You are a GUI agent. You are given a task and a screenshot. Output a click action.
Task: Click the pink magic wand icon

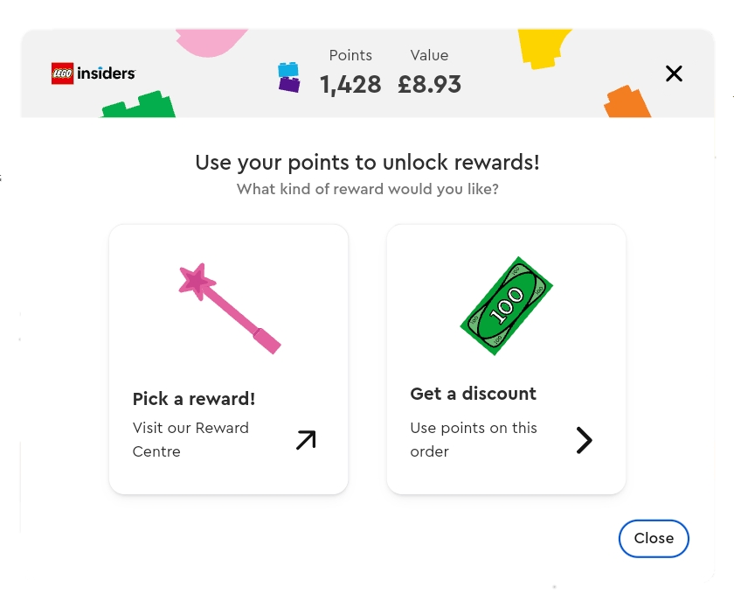pos(229,308)
